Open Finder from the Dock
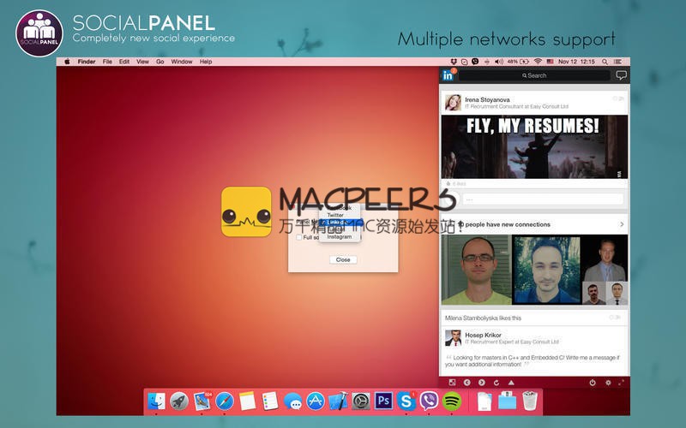Screen dimensions: 686x428 pos(156,401)
